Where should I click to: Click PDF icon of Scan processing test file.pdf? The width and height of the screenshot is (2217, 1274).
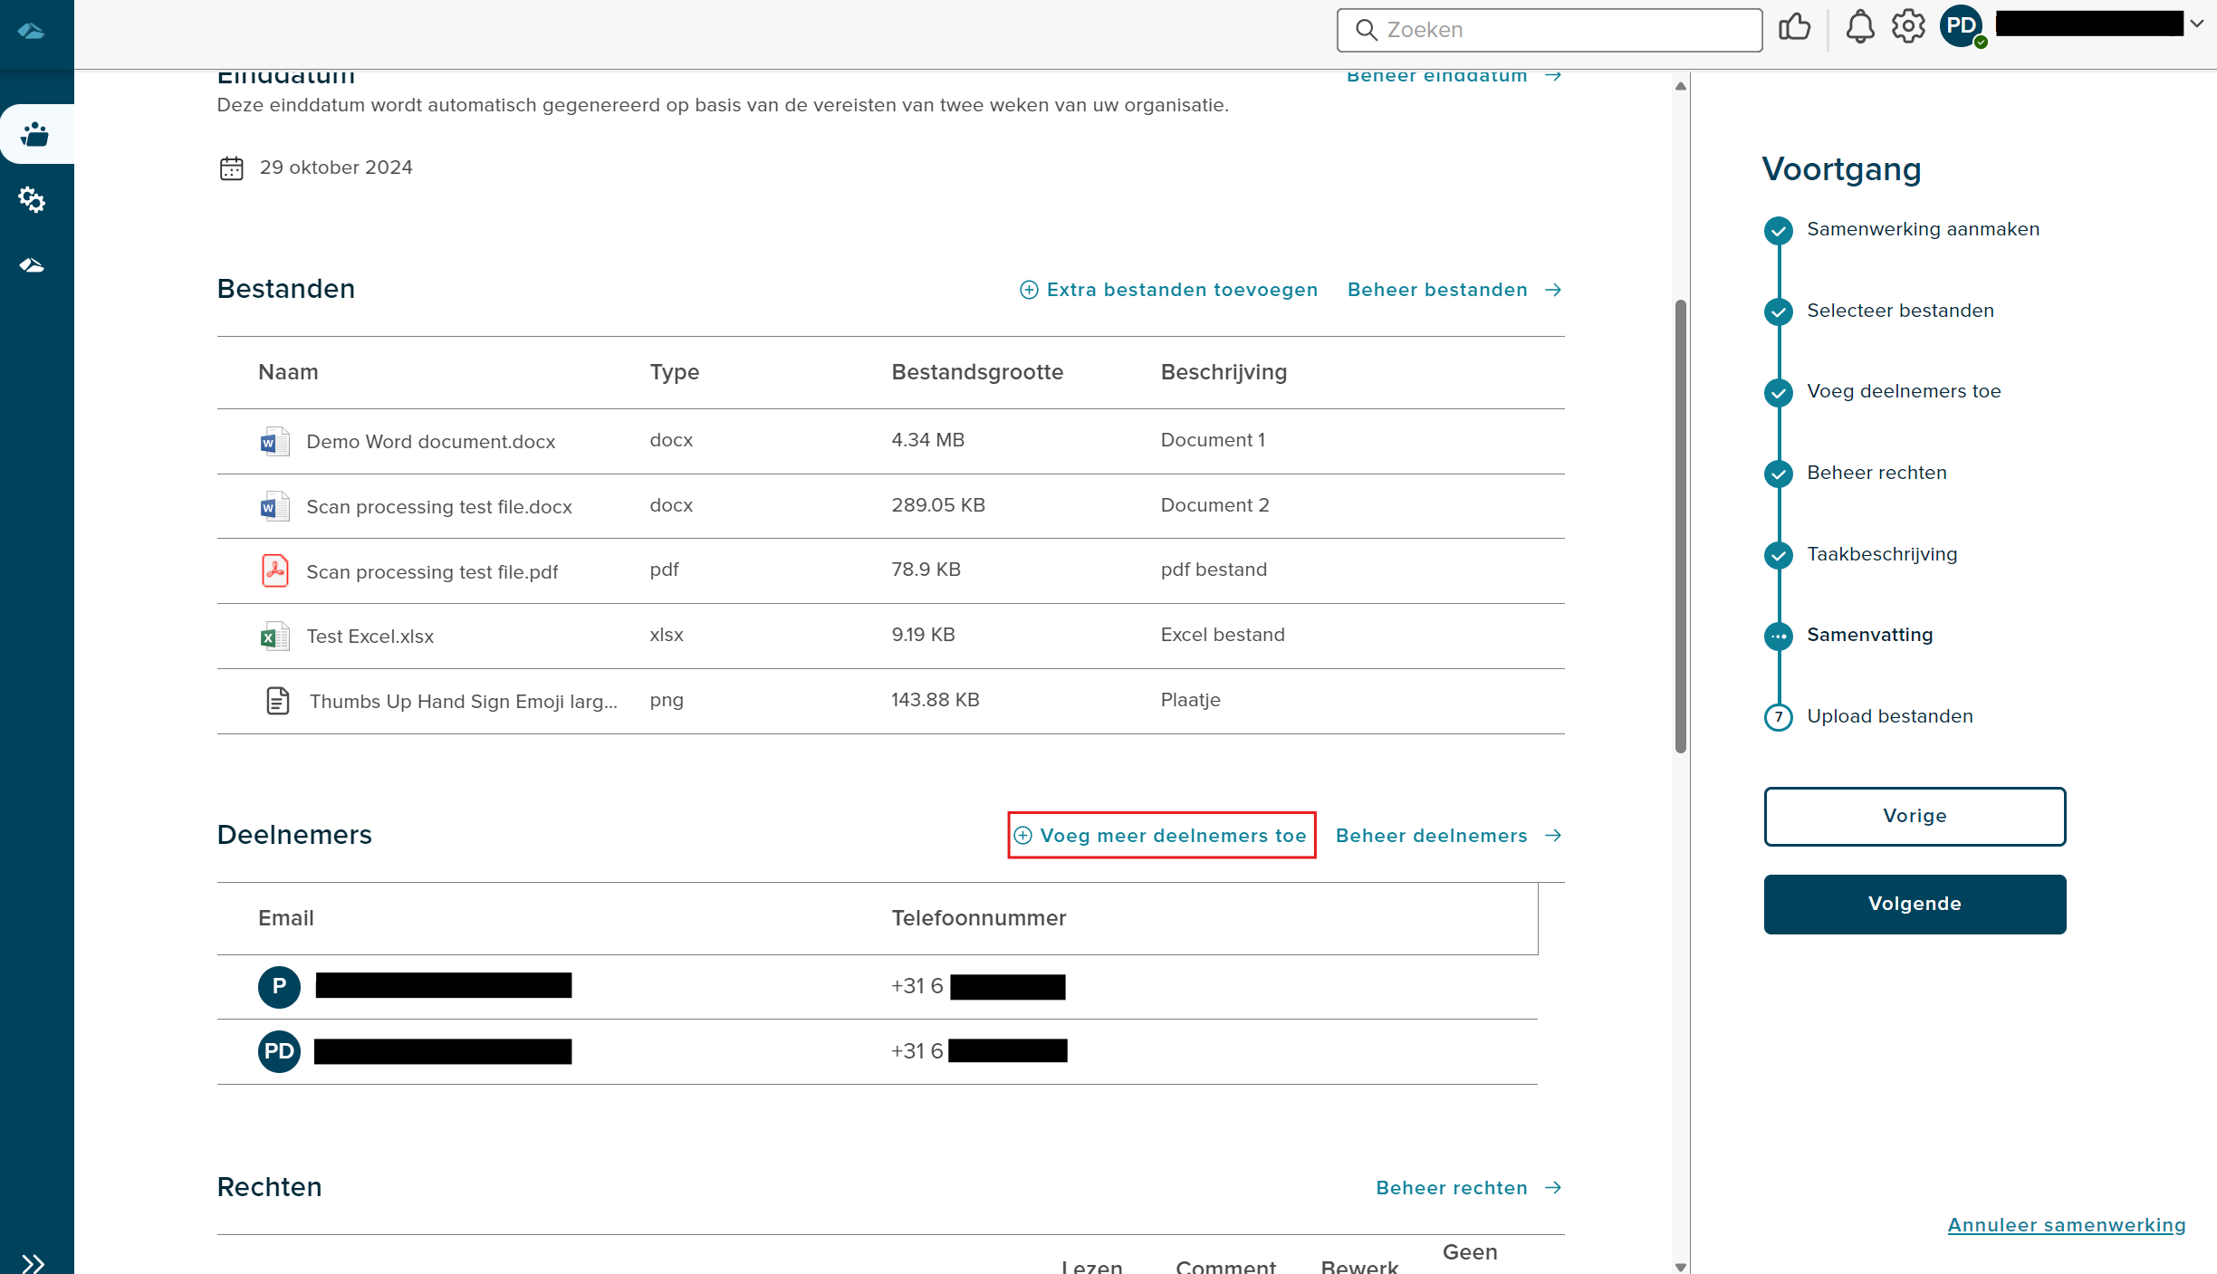coord(274,571)
